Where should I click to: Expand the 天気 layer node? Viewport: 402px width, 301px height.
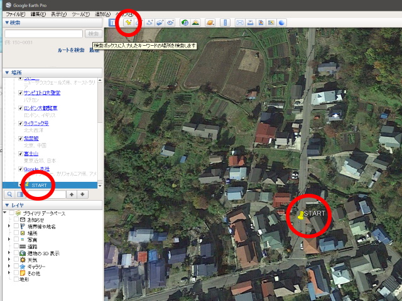click(9, 259)
